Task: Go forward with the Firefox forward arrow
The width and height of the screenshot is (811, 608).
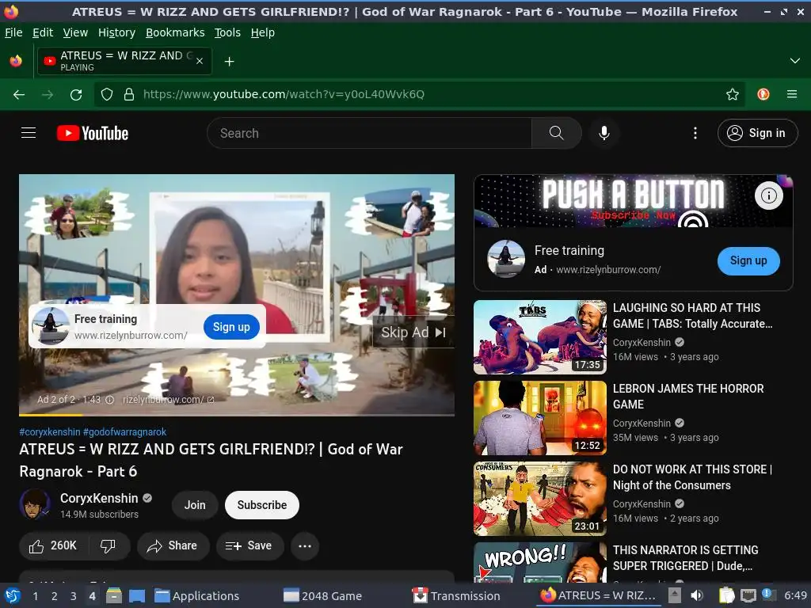Action: (48, 95)
